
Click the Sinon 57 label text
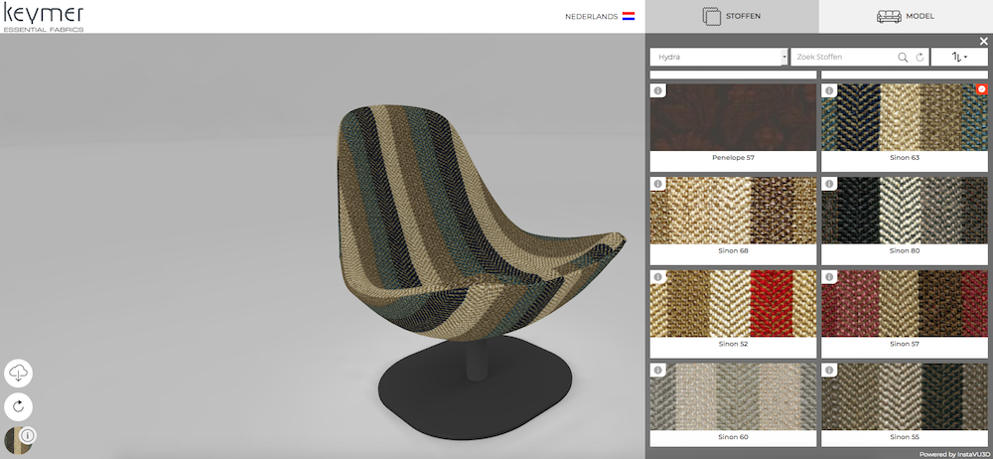click(905, 344)
